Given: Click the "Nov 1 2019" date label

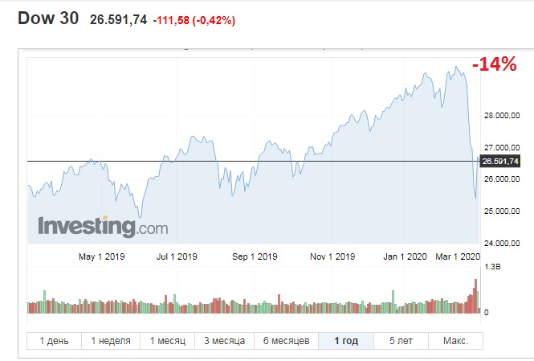Looking at the screenshot, I should tap(332, 256).
